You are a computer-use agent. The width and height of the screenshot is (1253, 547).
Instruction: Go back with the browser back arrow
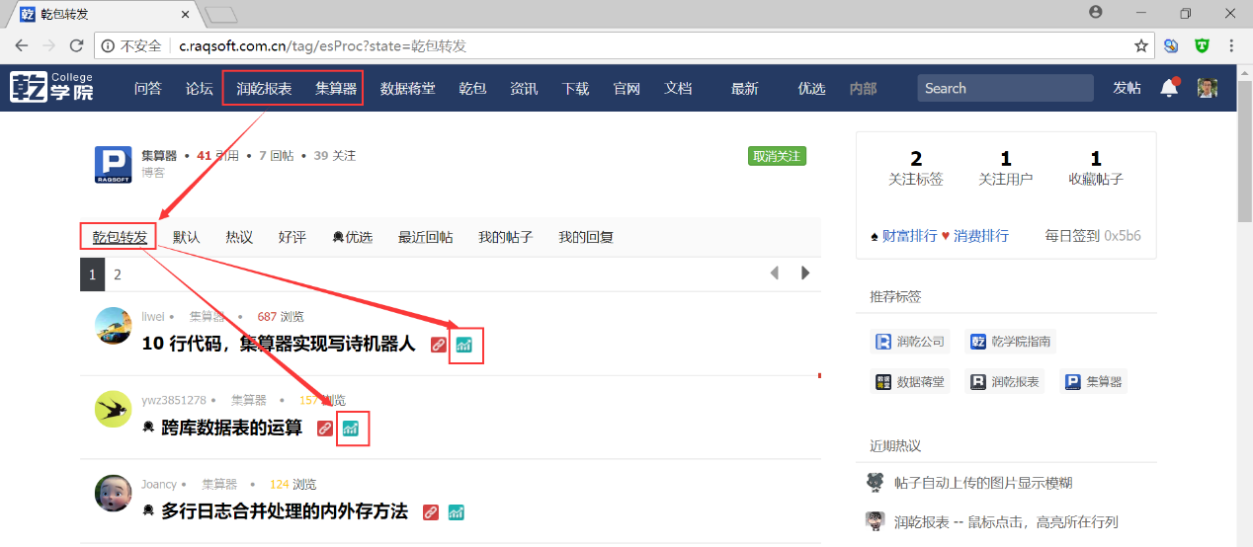[x=21, y=45]
